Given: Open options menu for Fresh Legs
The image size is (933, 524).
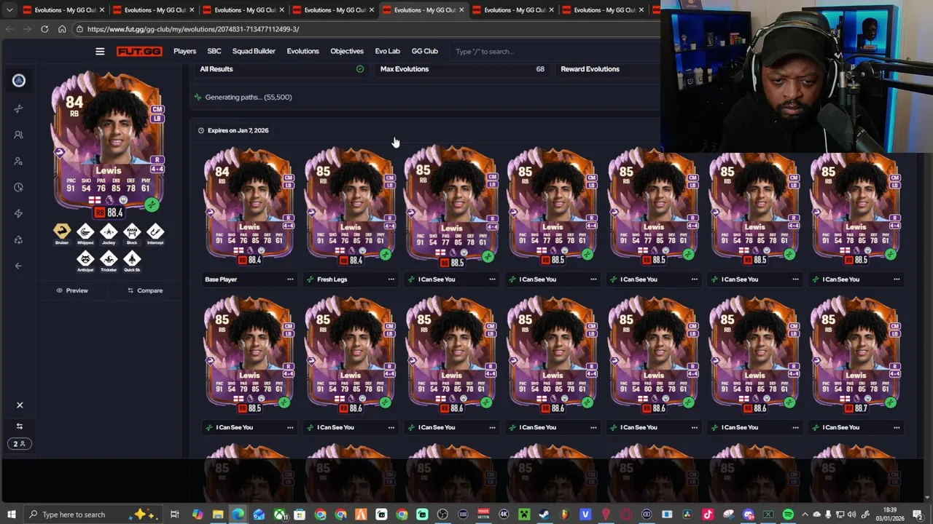Looking at the screenshot, I should [391, 279].
